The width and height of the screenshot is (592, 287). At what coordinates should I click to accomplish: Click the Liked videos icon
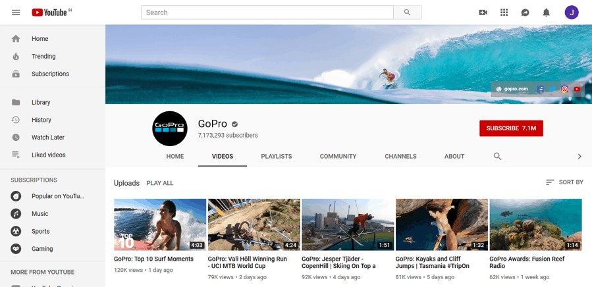tap(16, 155)
